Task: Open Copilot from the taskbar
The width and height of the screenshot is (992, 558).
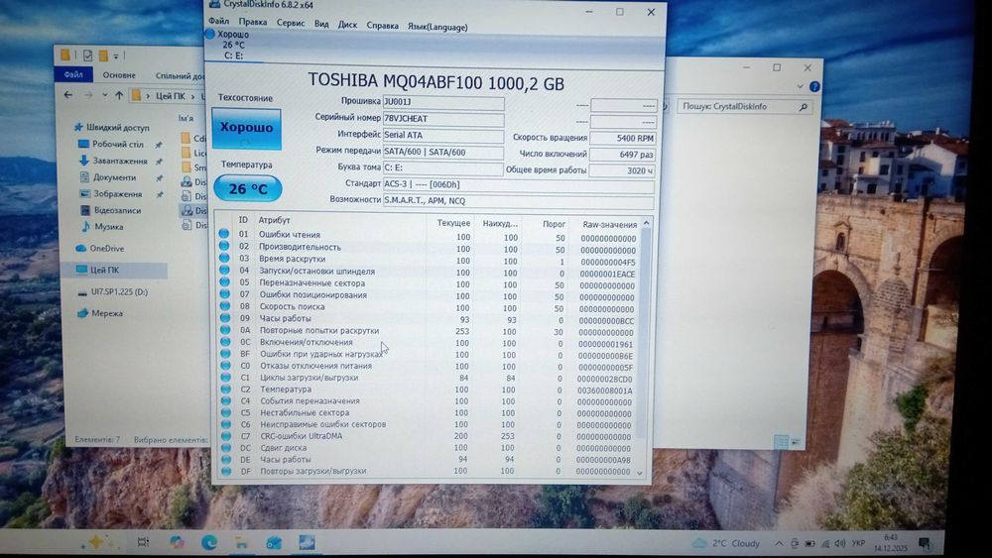Action: (x=177, y=542)
